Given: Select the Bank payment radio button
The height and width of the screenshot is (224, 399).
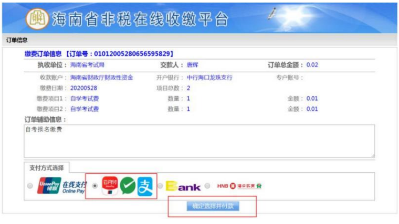Looking at the screenshot, I should [x=160, y=186].
